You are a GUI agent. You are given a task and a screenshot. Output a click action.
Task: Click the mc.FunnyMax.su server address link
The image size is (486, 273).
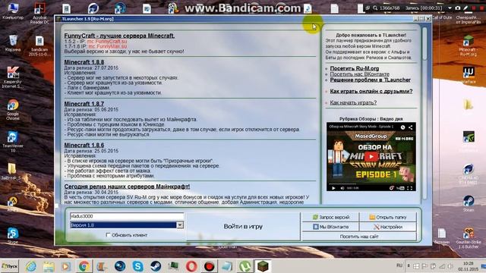click(108, 46)
